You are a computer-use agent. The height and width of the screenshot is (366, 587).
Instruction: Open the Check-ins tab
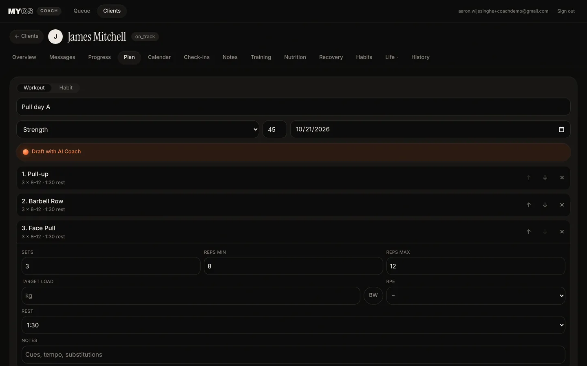click(196, 57)
